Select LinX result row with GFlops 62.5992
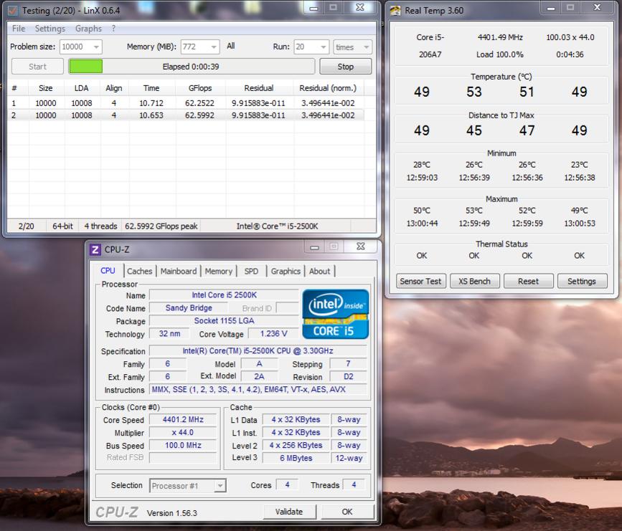This screenshot has width=622, height=531. tap(186, 115)
